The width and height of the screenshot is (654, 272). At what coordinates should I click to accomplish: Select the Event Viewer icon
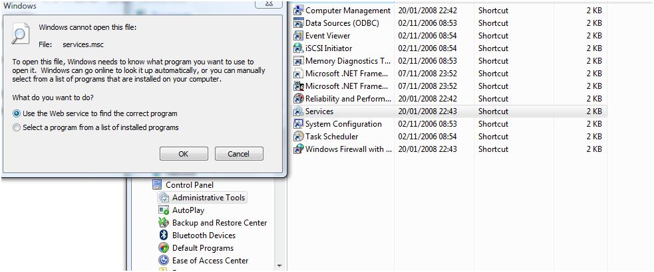coord(298,36)
